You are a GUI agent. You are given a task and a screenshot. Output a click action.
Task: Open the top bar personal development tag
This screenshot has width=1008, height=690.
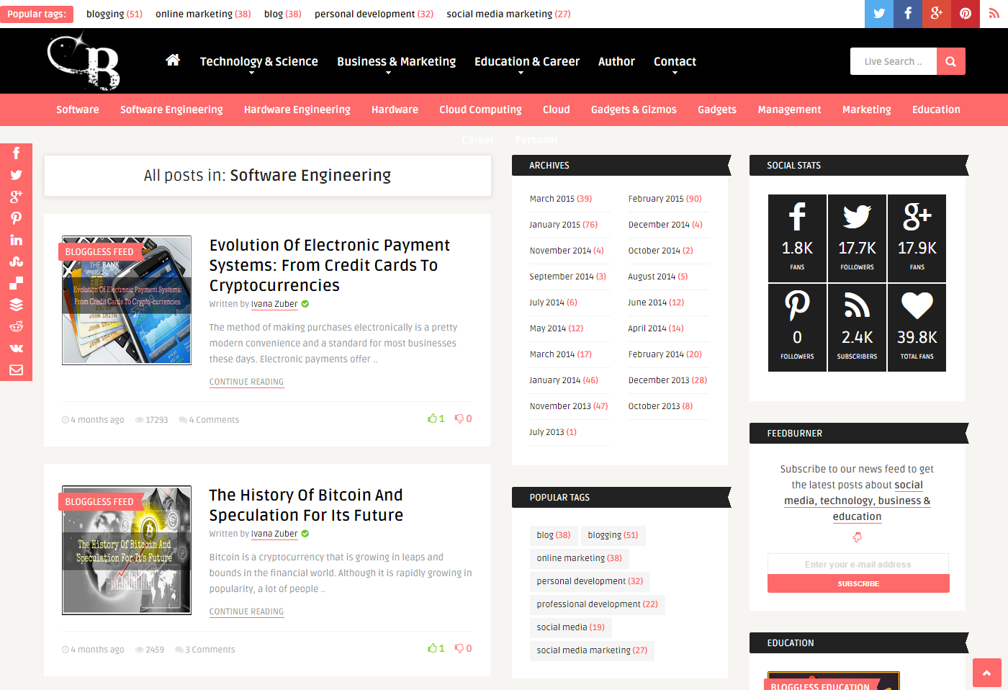[374, 14]
